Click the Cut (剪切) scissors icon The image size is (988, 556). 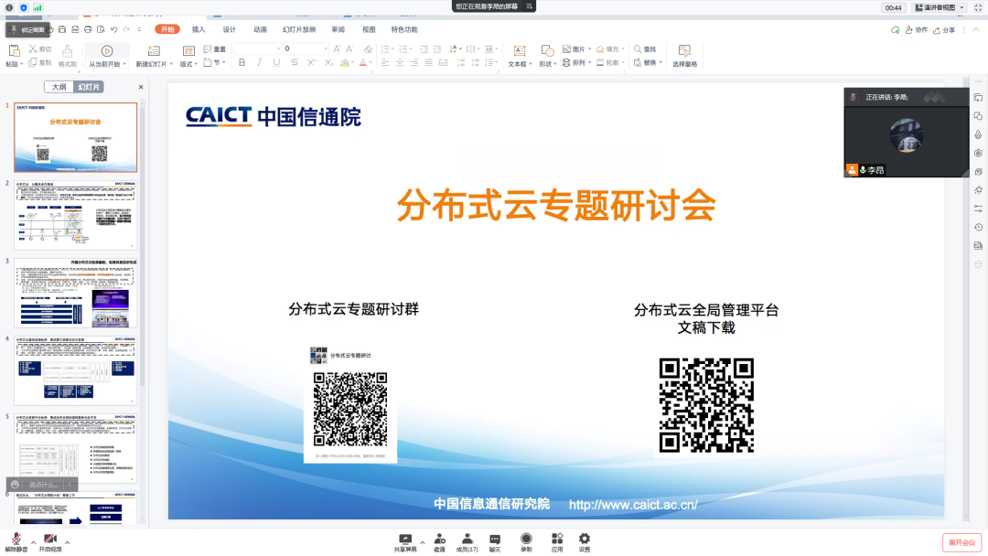tap(33, 48)
